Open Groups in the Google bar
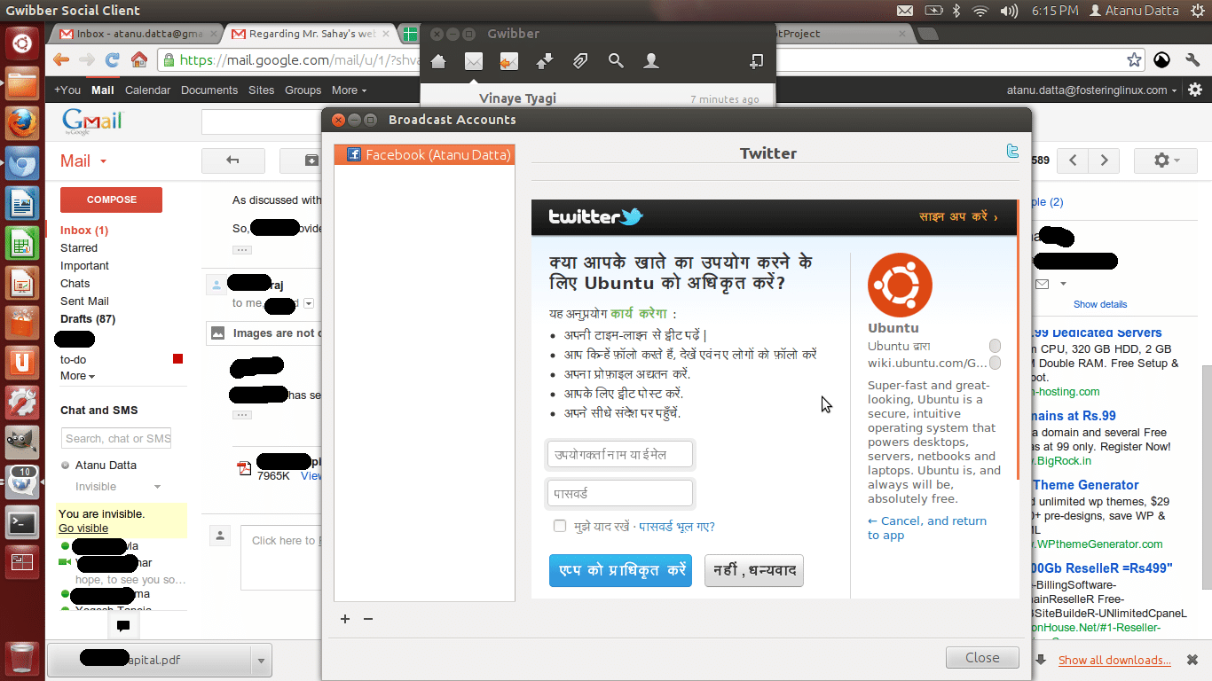 pos(303,90)
